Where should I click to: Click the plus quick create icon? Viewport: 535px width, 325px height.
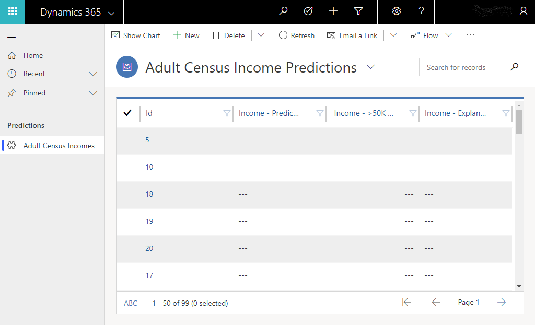333,11
